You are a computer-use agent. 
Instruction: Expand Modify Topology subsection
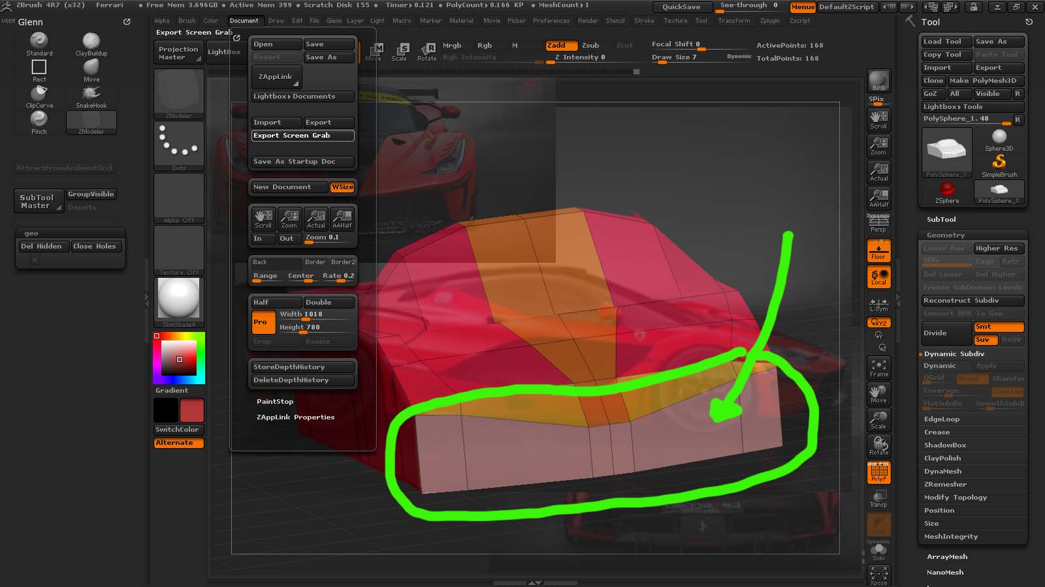pyautogui.click(x=956, y=498)
